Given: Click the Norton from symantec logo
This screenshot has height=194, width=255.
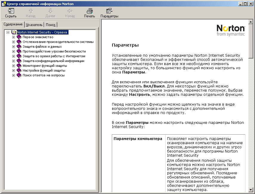Looking at the screenshot, I should tap(231, 30).
